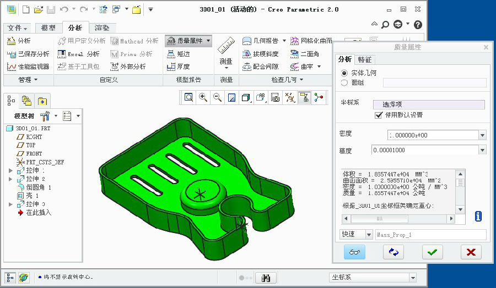Open the 密度 density dropdown arrow
Screen dimensions: 496x288
[x=483, y=135]
